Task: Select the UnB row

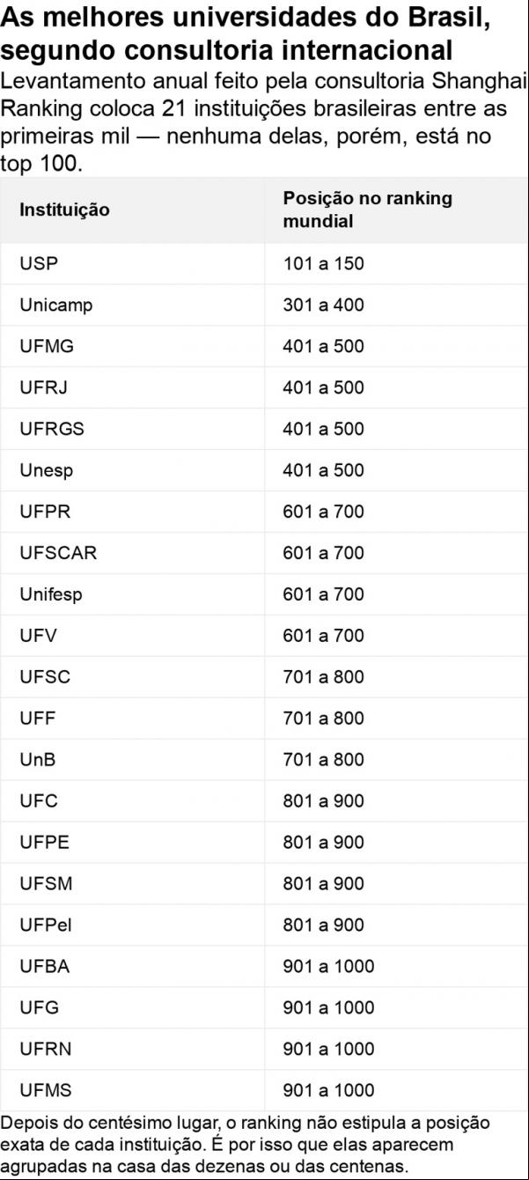Action: tap(264, 760)
